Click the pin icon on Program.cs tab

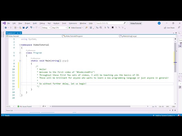pyautogui.click(x=18, y=33)
